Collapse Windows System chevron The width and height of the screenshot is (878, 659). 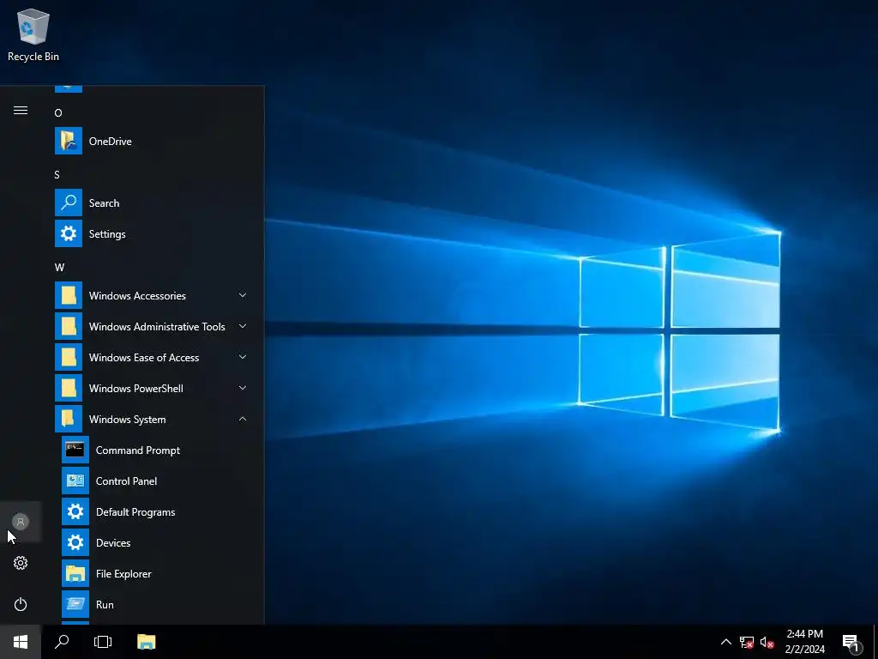point(243,419)
